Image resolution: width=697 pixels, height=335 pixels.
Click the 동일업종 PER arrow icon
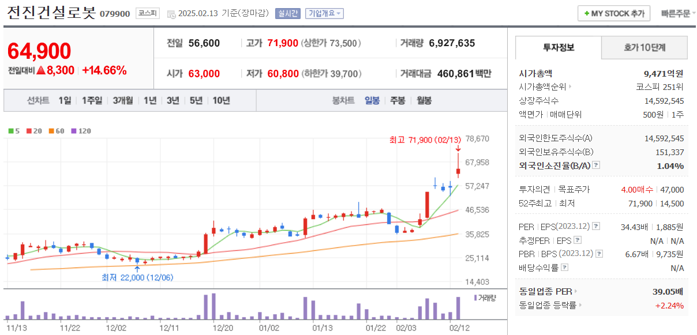[x=576, y=292]
